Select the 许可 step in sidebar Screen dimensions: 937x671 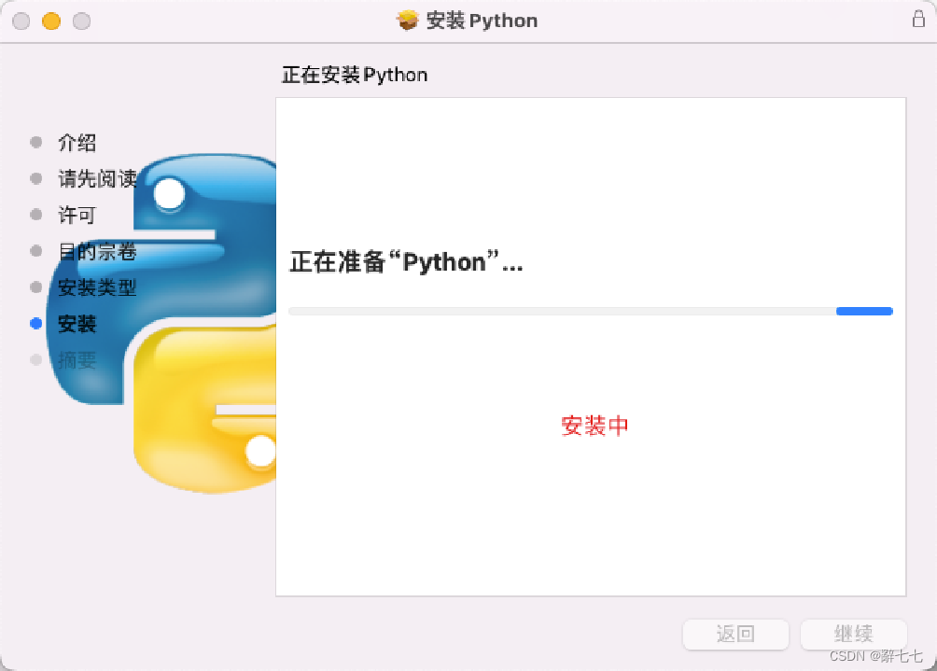(77, 215)
